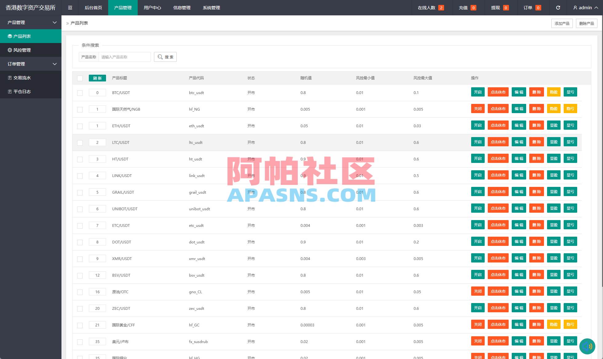
Task: Collapse the 产品管理 sidebar section
Action: 31,22
